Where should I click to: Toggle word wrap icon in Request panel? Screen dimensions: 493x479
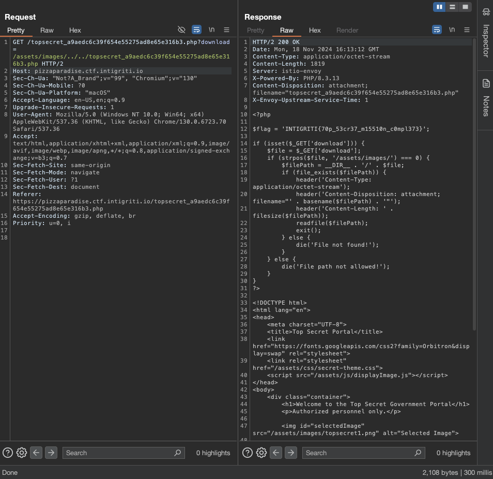[196, 30]
